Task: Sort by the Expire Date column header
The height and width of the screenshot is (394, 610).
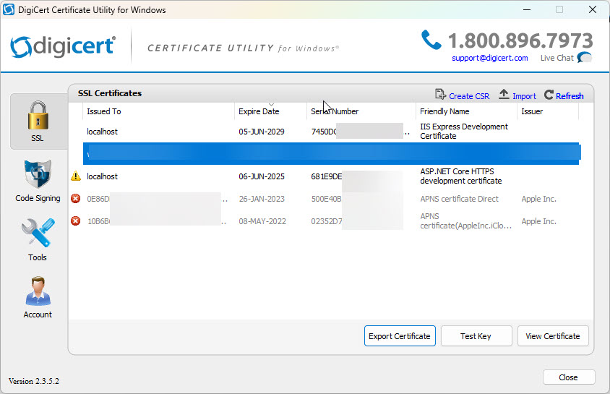Action: coord(270,111)
